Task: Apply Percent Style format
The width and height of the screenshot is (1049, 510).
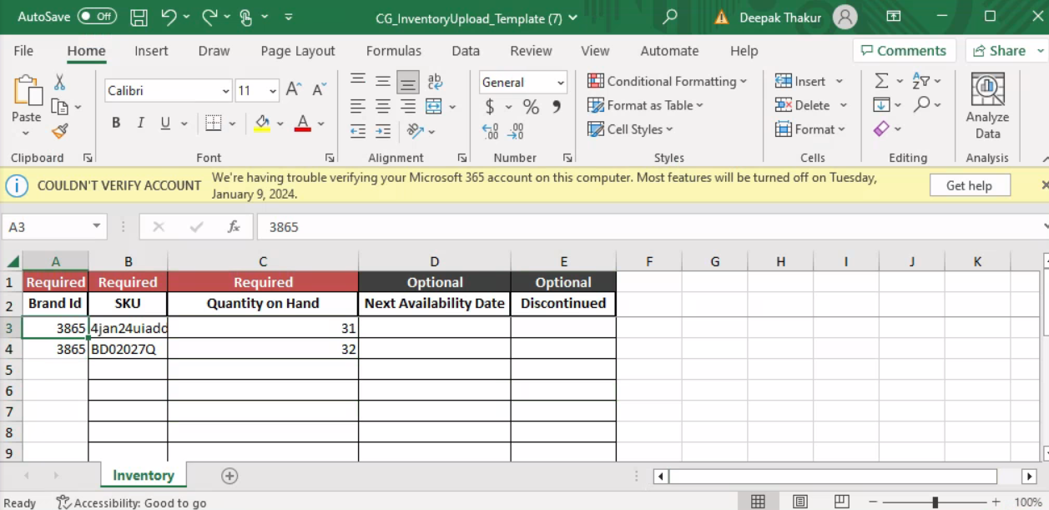Action: (531, 107)
